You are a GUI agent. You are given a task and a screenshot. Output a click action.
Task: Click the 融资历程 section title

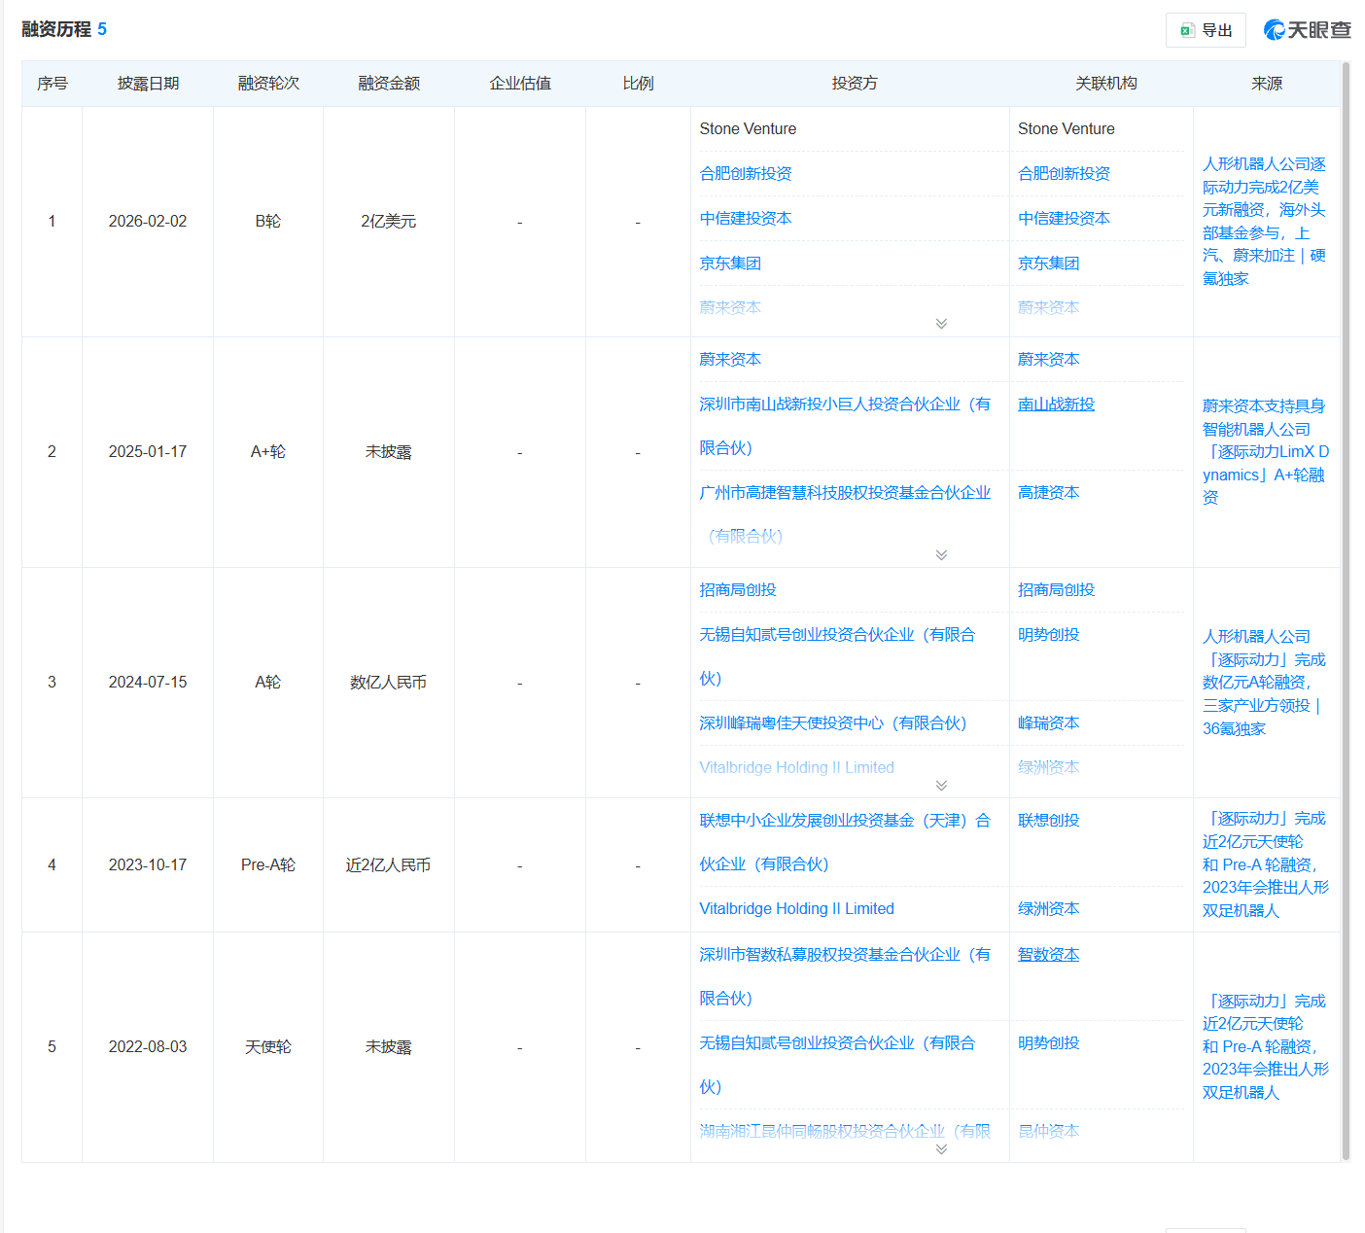(x=56, y=29)
